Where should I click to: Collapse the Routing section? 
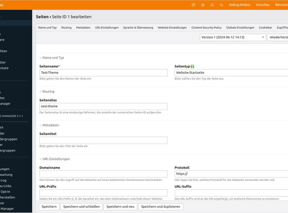tap(41, 91)
